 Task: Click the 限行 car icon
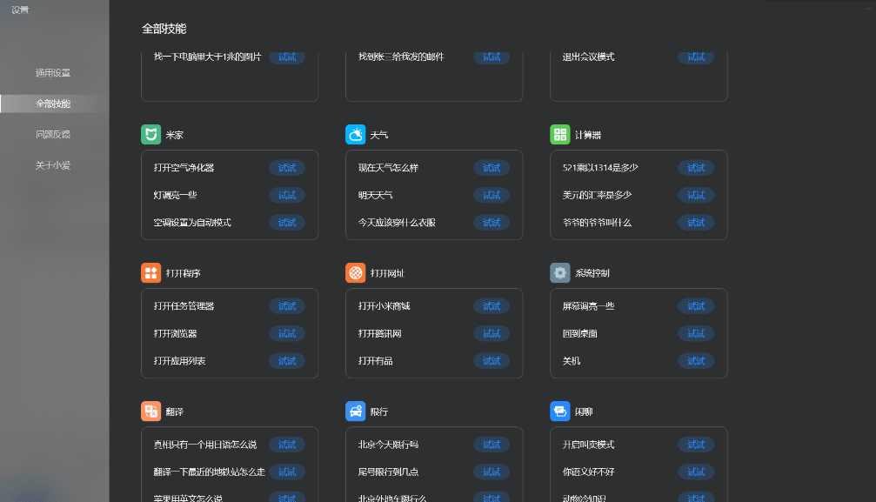(x=355, y=412)
